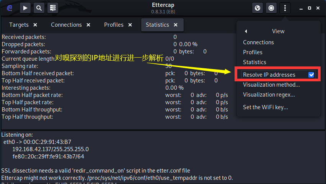The image size is (326, 184).
Task: Switch to the Connections tab
Action: 66,25
